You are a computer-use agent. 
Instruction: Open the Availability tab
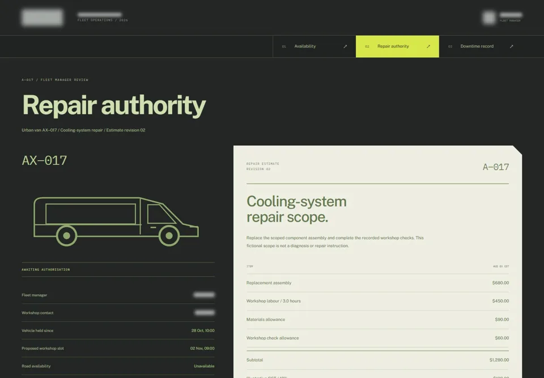[x=314, y=46]
